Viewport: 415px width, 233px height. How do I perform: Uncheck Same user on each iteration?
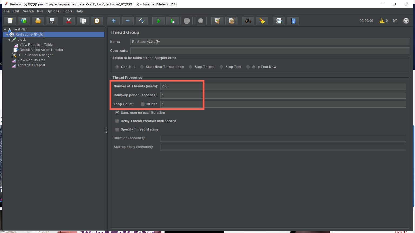pyautogui.click(x=117, y=113)
